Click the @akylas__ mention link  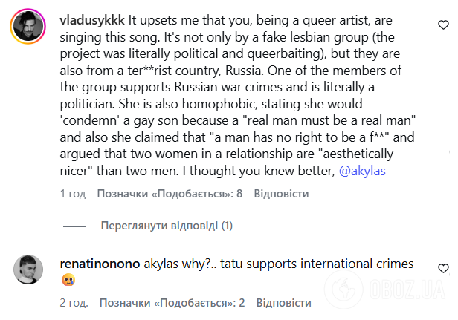[368, 171]
